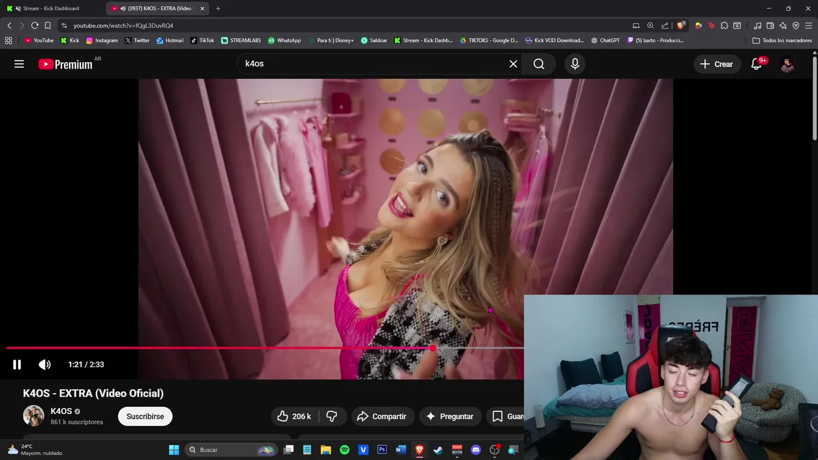Open the install app icon in address bar

(x=636, y=26)
